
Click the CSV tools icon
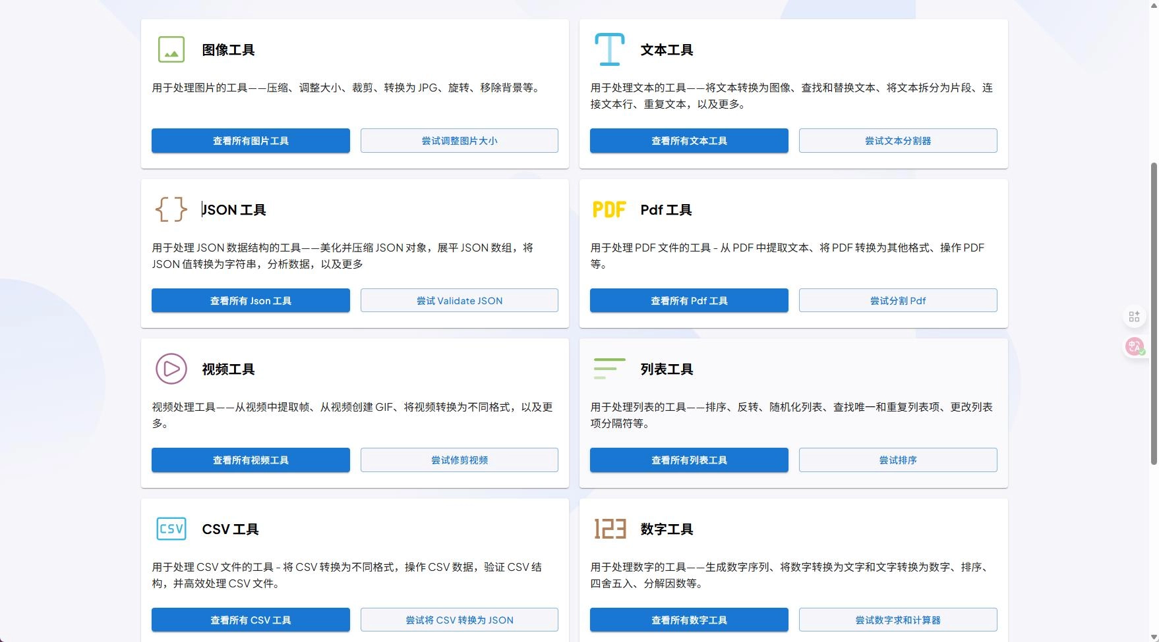[x=171, y=529]
